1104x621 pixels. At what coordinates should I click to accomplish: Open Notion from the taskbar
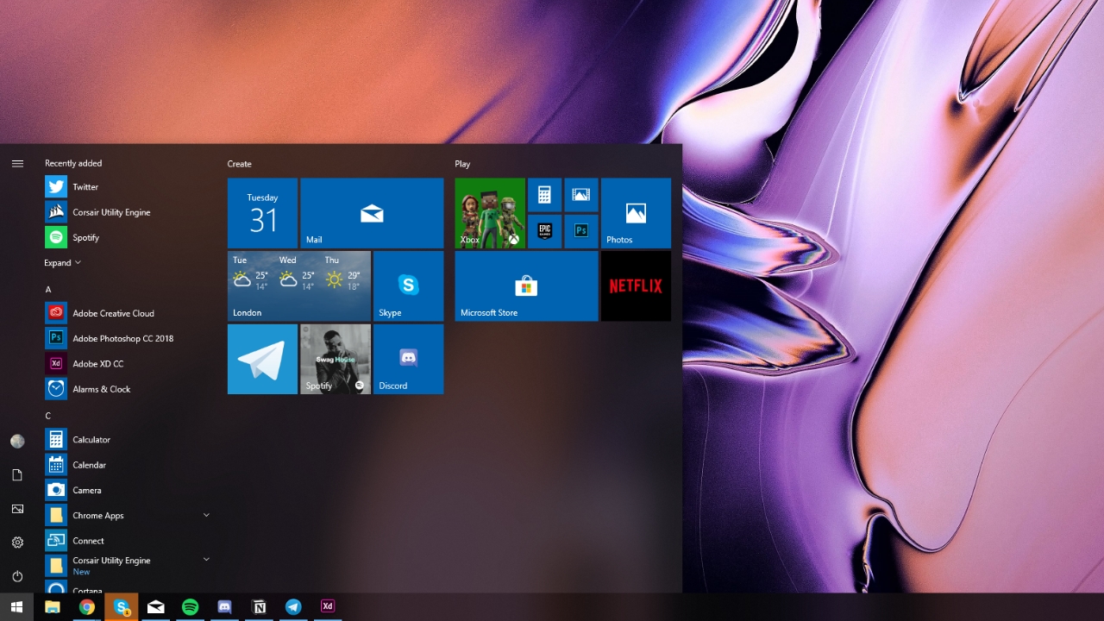point(260,607)
